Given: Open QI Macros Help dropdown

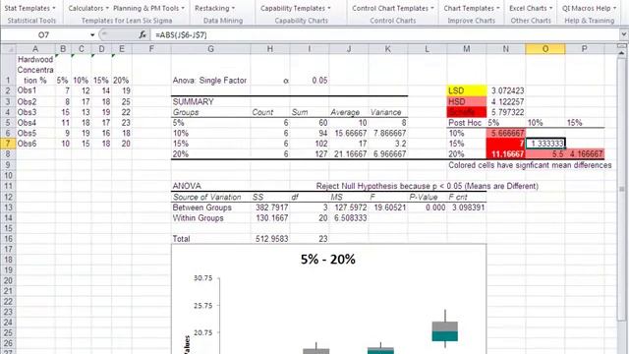Looking at the screenshot, I should (589, 8).
